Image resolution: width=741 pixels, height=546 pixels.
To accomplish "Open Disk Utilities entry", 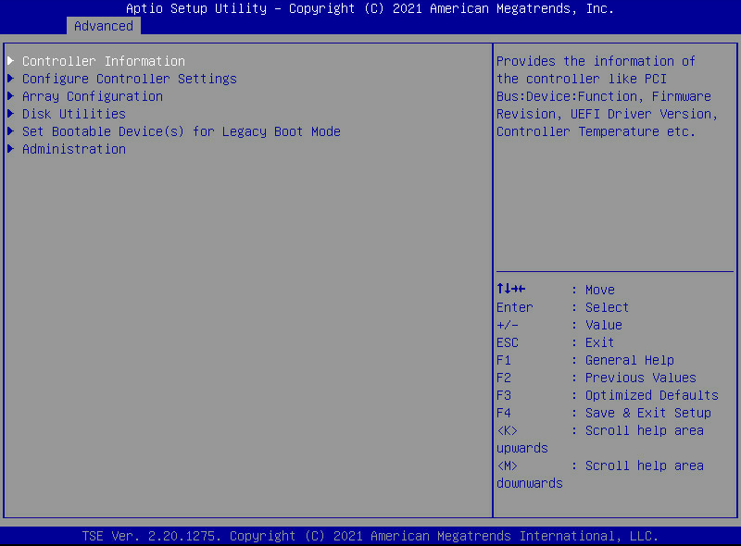I will click(74, 114).
